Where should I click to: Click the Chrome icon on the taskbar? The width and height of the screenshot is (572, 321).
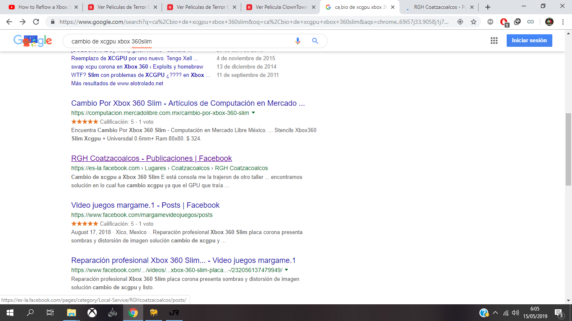pyautogui.click(x=133, y=313)
